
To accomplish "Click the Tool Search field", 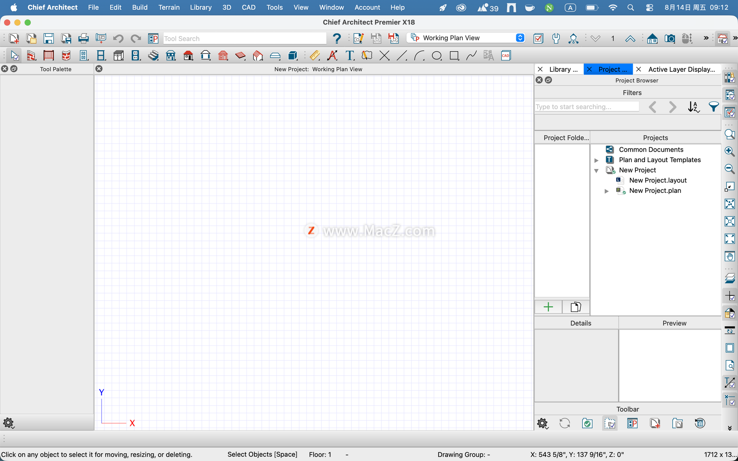I will click(x=244, y=38).
